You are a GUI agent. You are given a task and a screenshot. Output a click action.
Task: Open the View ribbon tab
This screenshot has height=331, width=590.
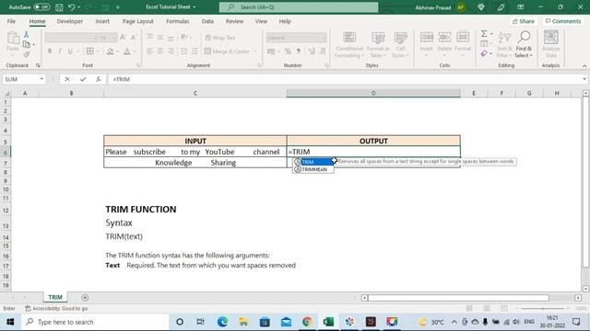click(261, 21)
